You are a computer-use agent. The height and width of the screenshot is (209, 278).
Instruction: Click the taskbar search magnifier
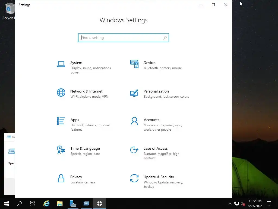(x=20, y=204)
